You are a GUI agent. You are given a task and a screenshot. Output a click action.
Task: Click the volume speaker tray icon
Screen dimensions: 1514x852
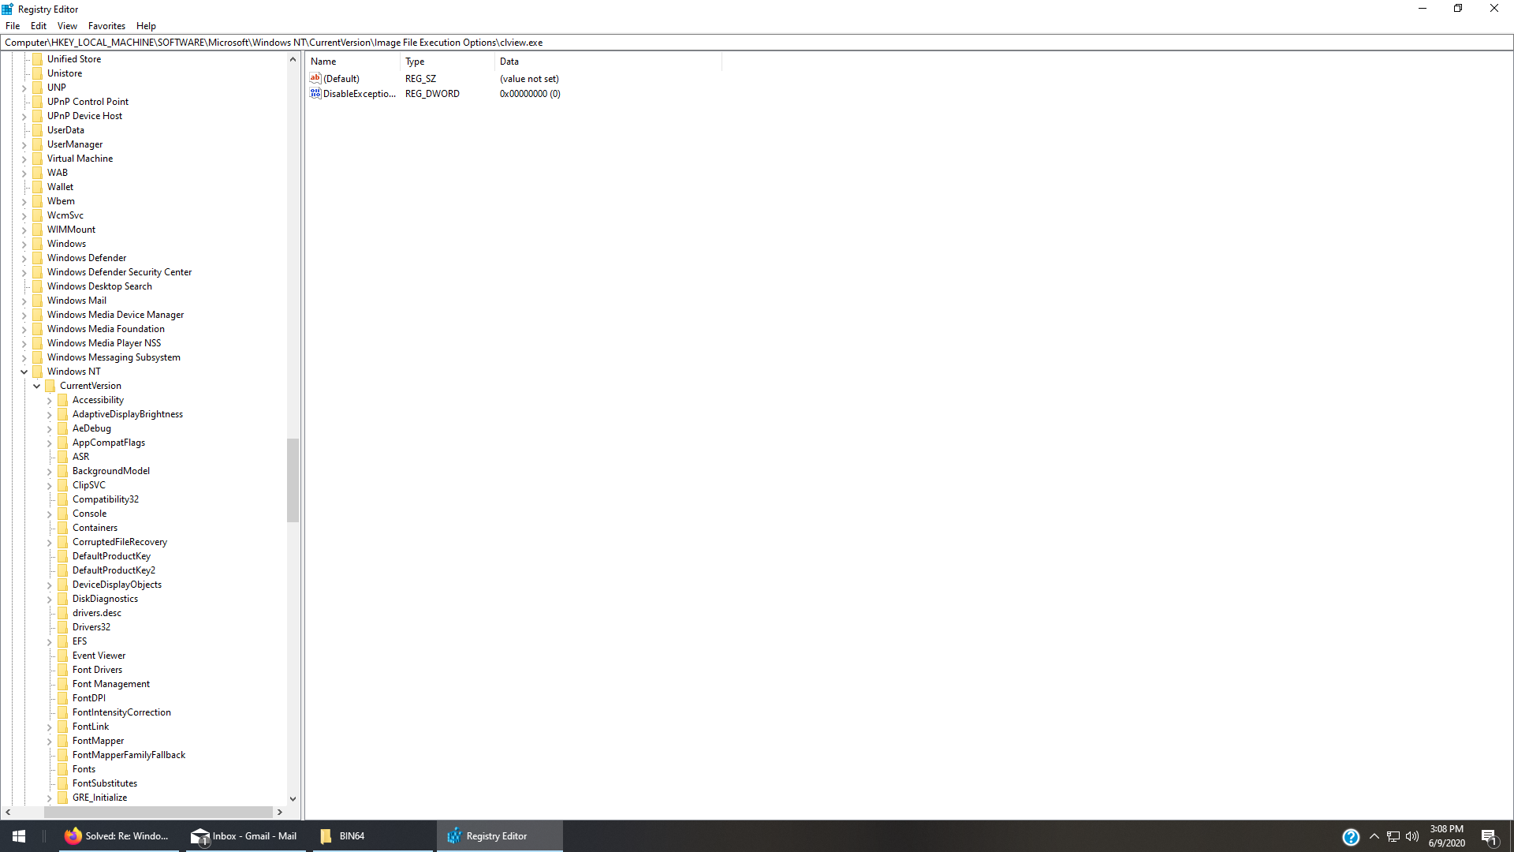[1412, 836]
